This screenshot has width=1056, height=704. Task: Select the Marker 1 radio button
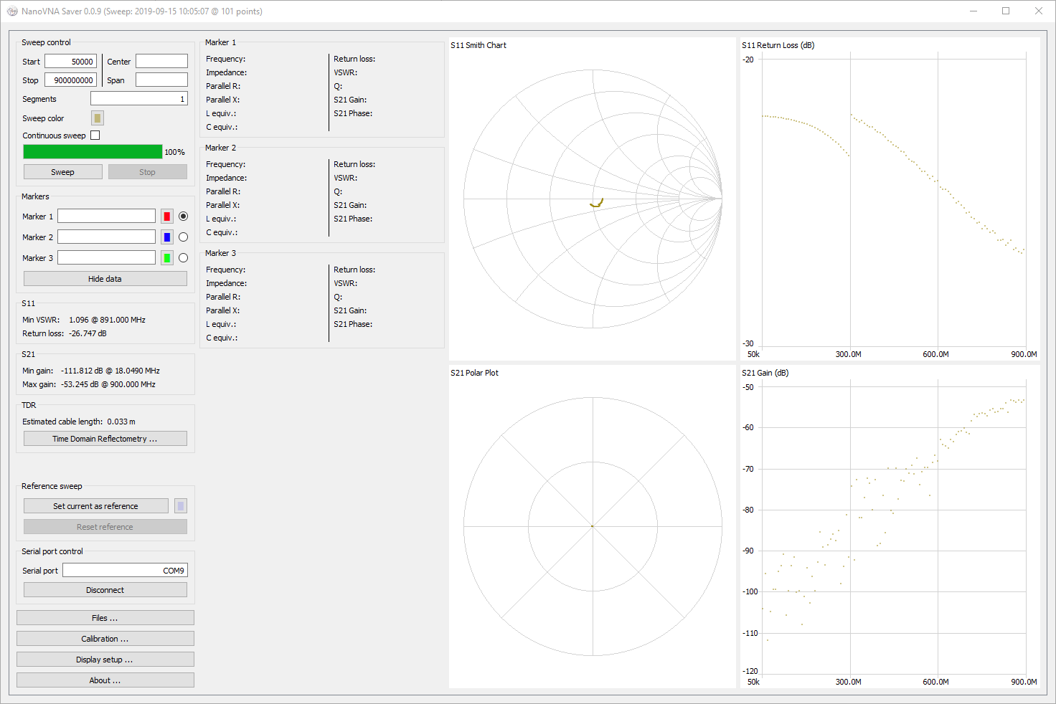point(184,217)
